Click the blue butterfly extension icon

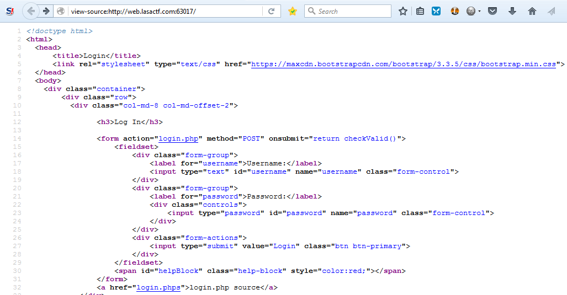436,11
